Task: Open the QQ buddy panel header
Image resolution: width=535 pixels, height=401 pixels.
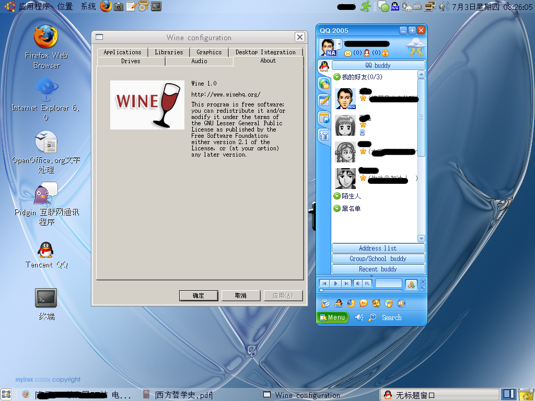Action: tap(378, 65)
